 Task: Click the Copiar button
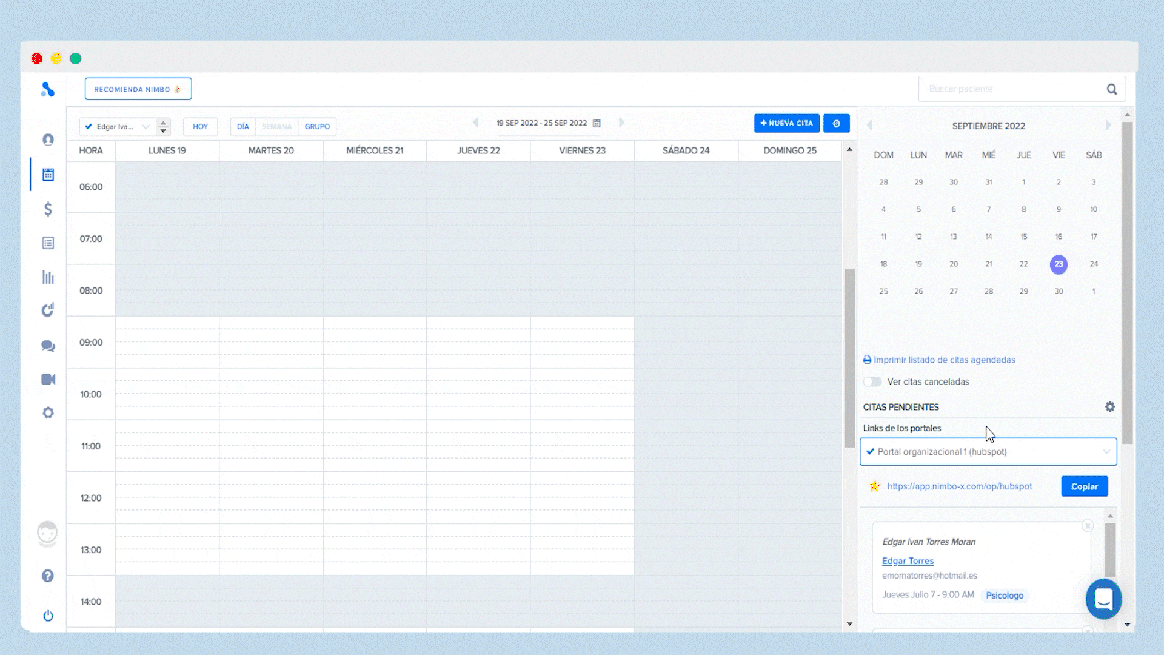pos(1085,486)
